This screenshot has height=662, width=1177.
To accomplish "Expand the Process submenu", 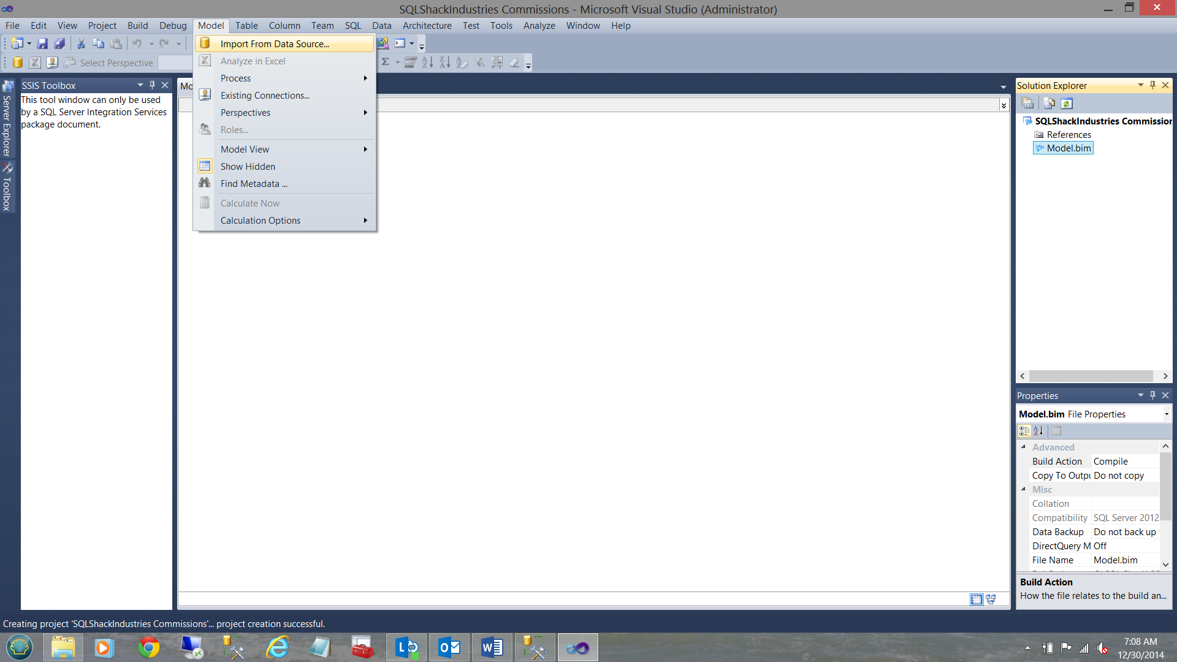I will point(235,78).
